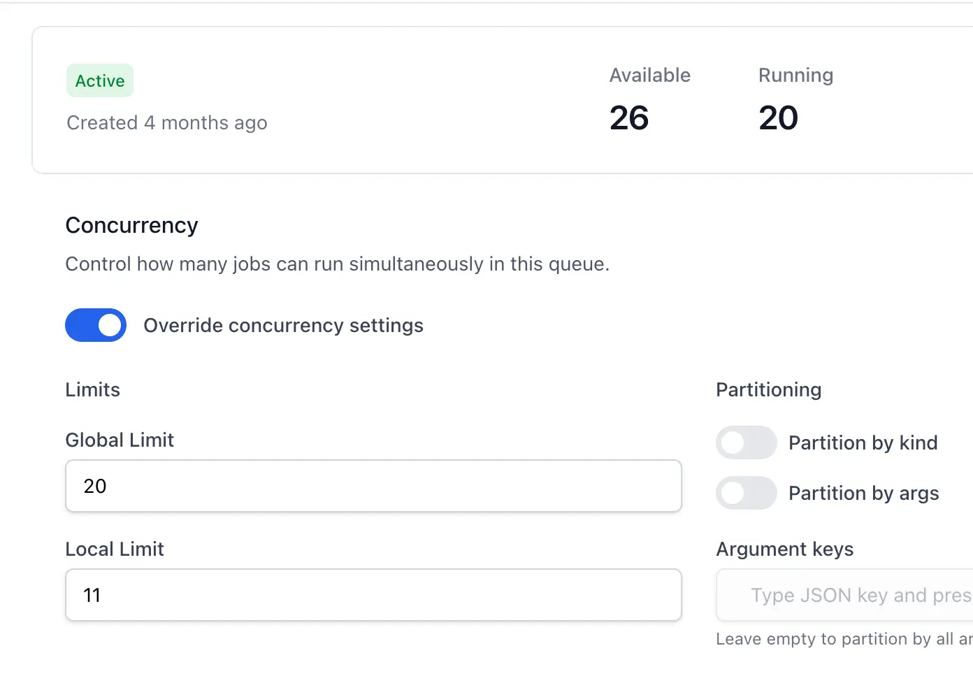This screenshot has width=973, height=676.
Task: Click the Leave empty to partition hint
Action: point(844,639)
